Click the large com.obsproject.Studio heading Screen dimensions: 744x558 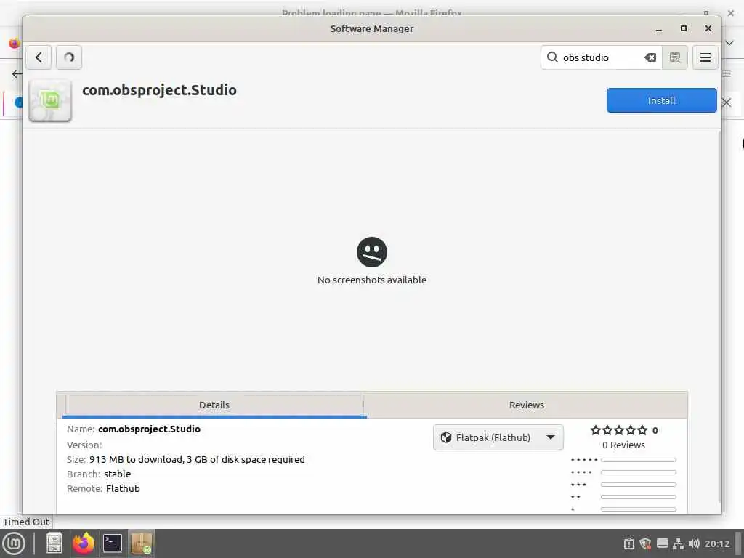click(159, 90)
